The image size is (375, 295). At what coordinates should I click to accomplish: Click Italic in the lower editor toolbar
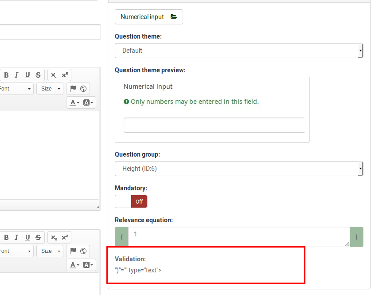[16, 237]
